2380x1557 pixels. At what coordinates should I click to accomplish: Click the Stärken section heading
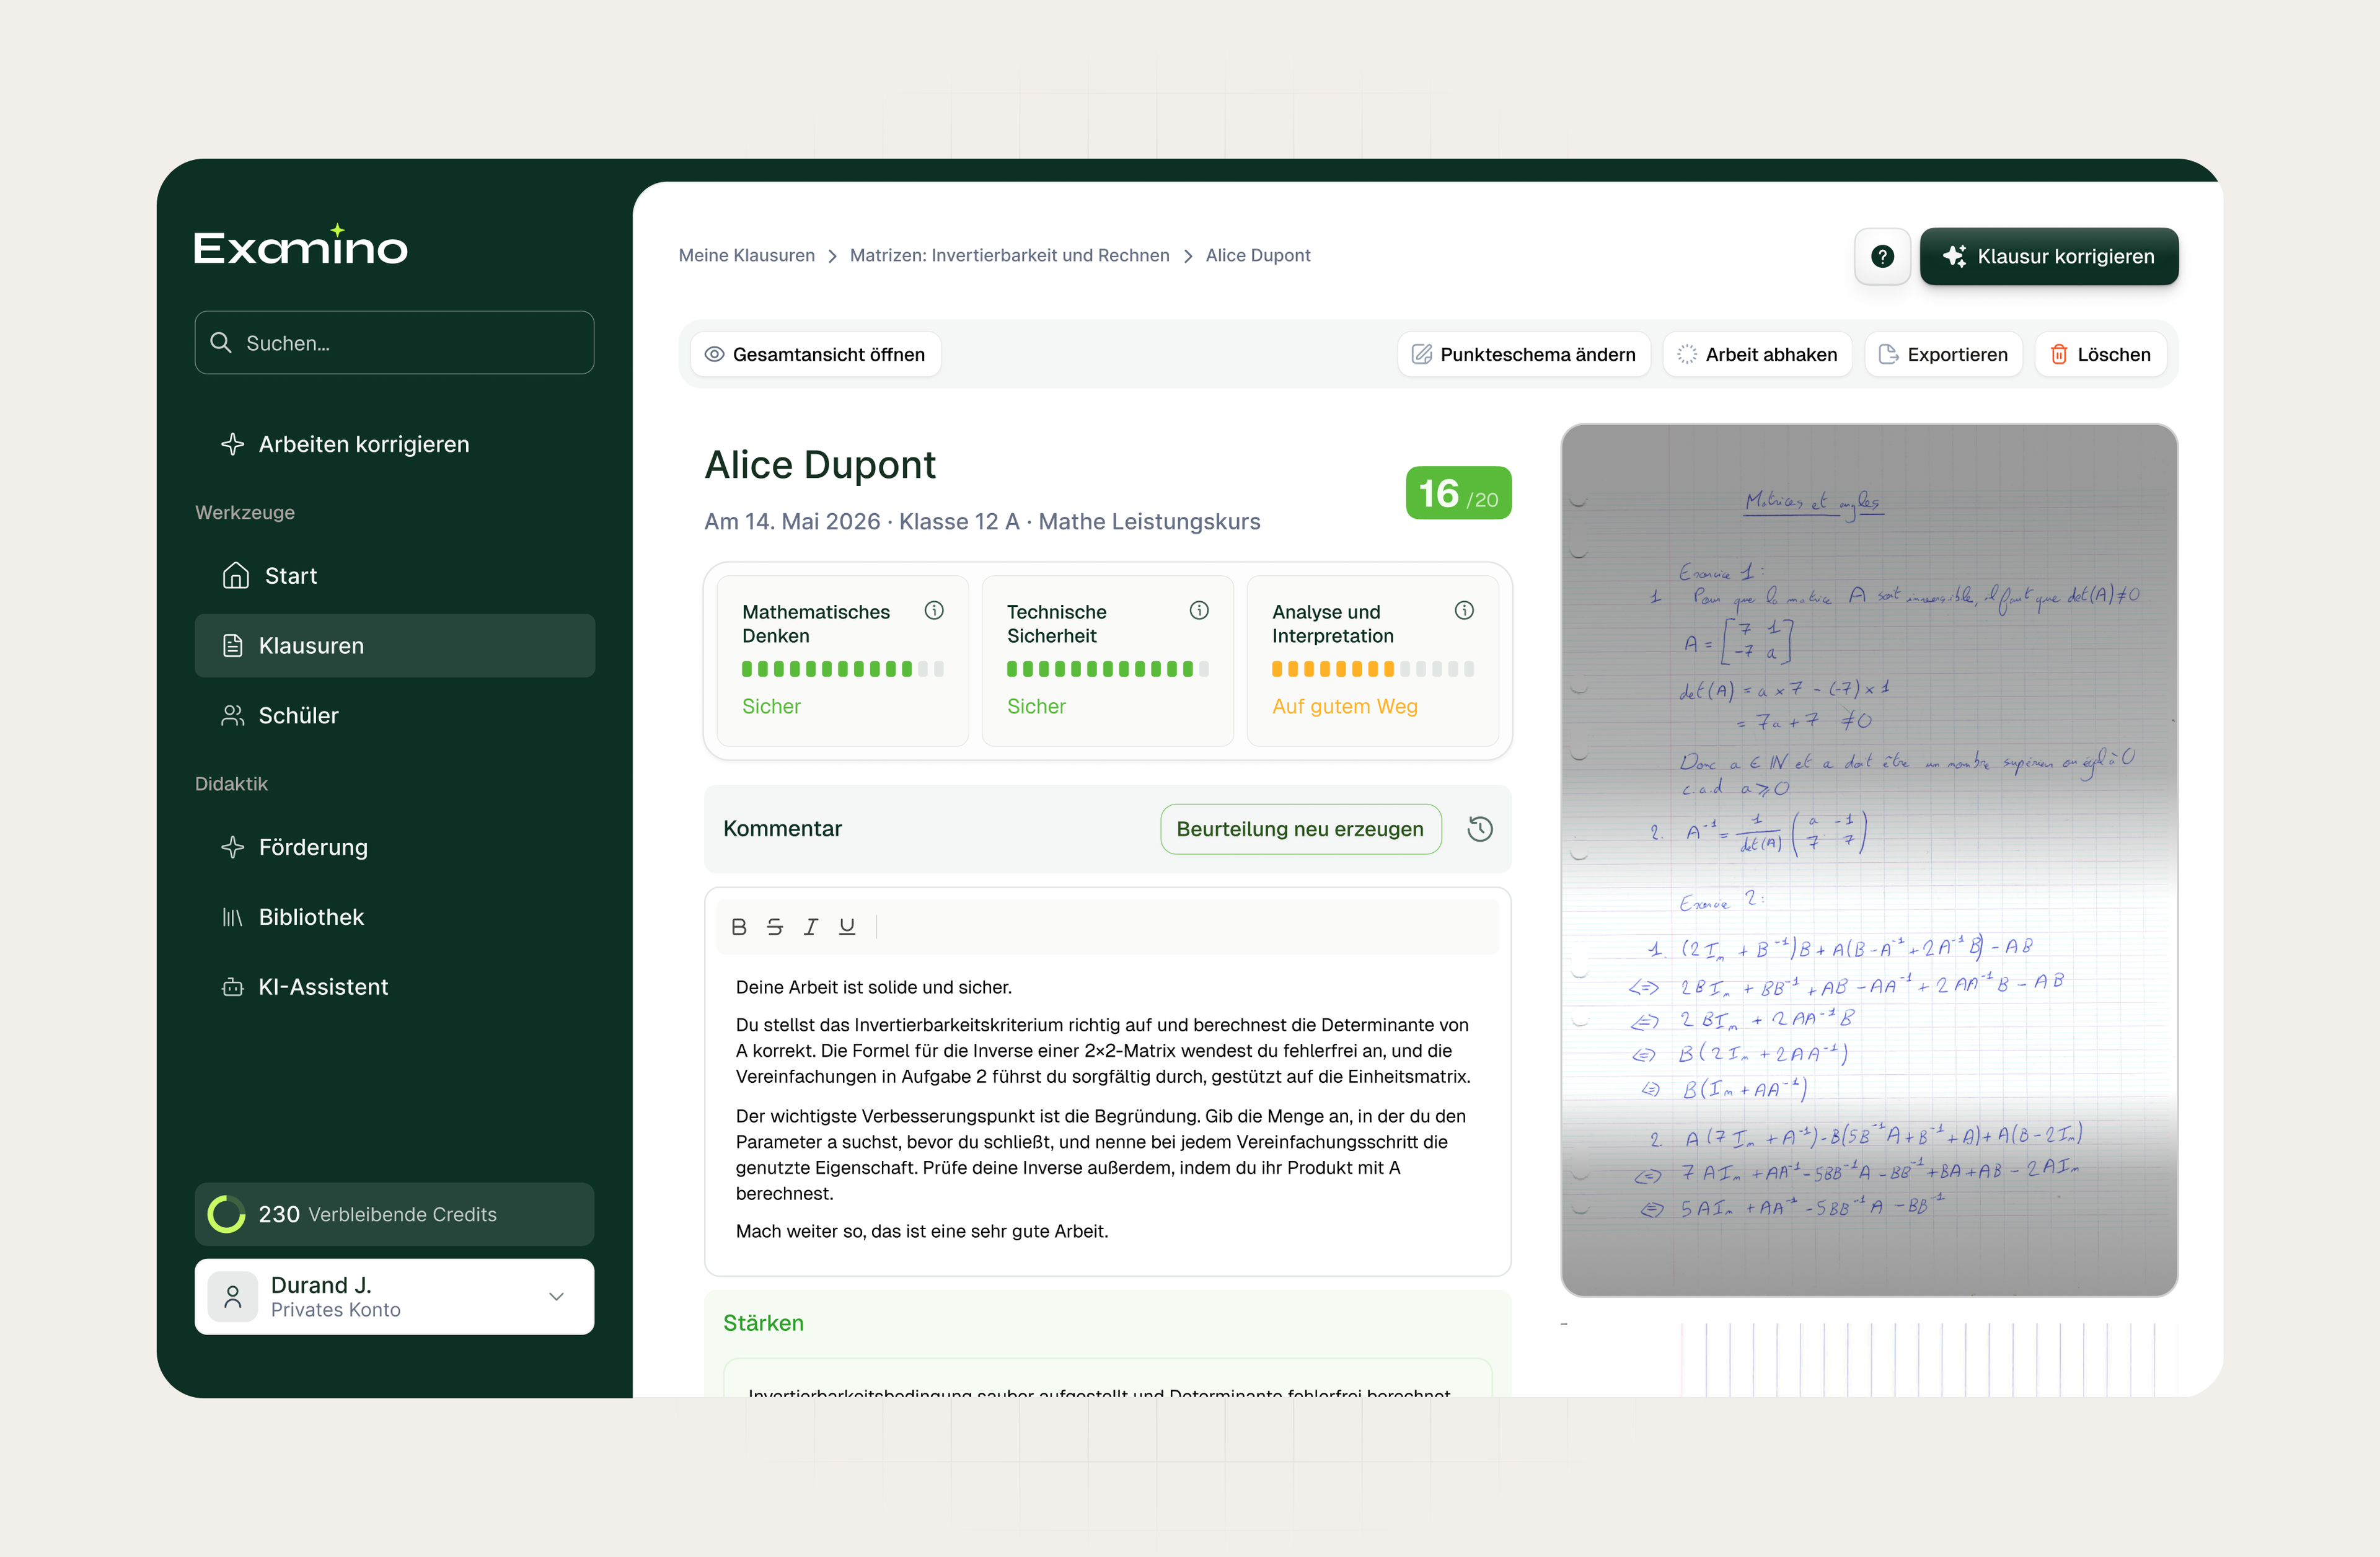pos(763,1323)
